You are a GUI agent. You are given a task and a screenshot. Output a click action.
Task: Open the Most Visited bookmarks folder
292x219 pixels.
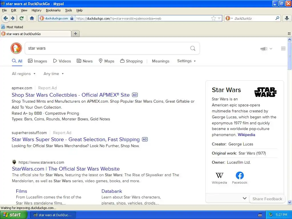pyautogui.click(x=12, y=27)
